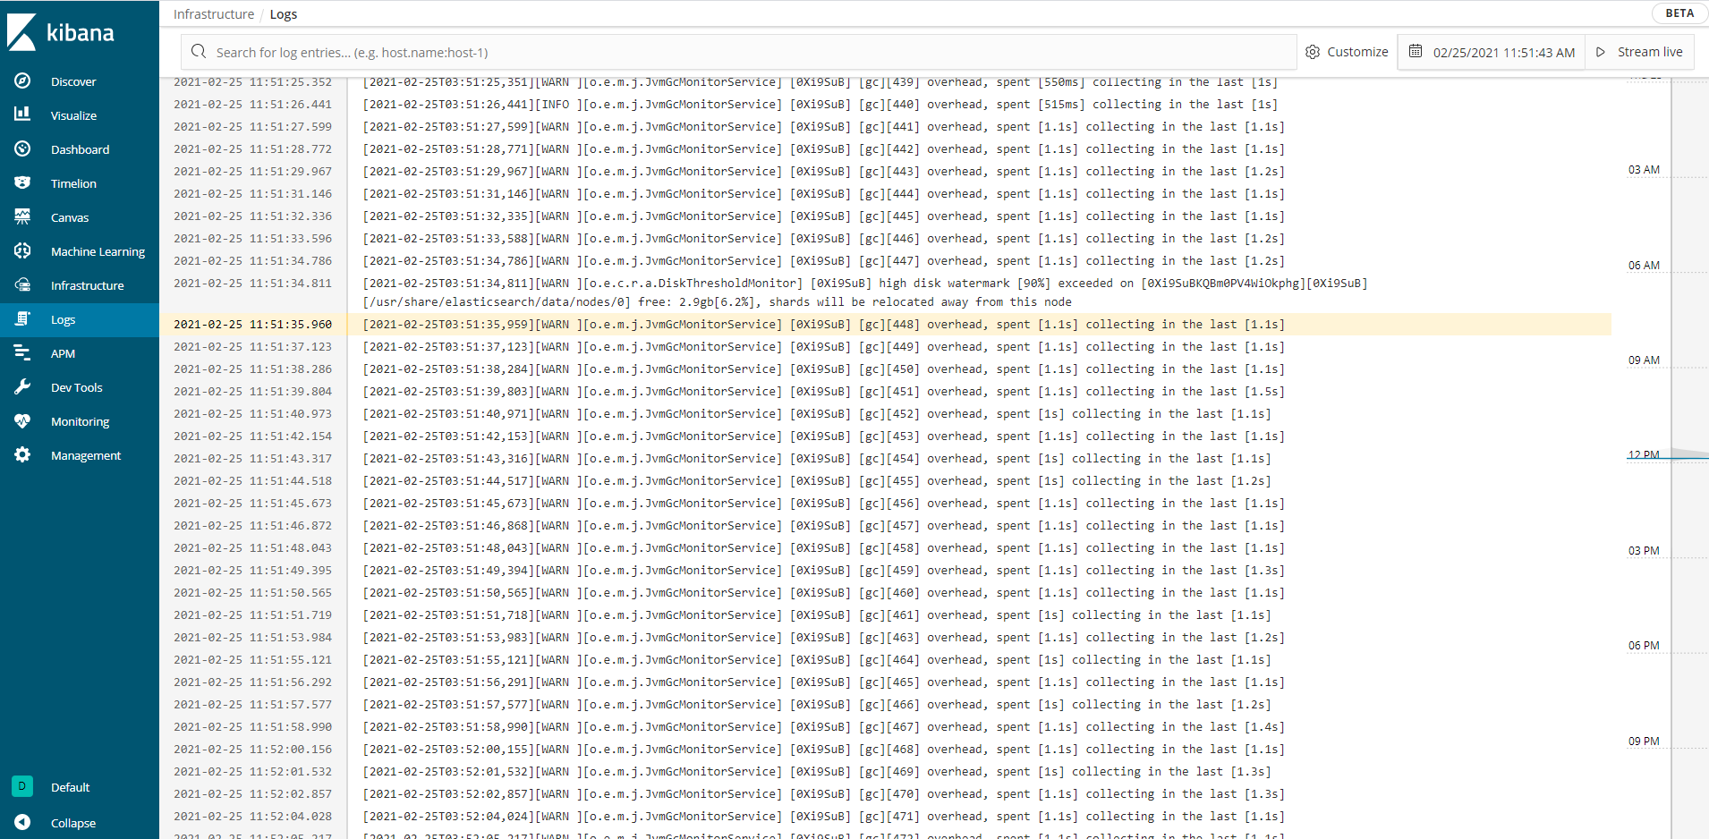
Task: Select Discover label in sidebar
Action: [x=73, y=81]
